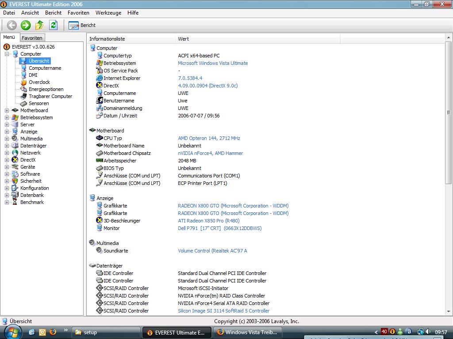Image resolution: width=453 pixels, height=339 pixels.
Task: Open the Werkzeuge menu
Action: coord(108,13)
